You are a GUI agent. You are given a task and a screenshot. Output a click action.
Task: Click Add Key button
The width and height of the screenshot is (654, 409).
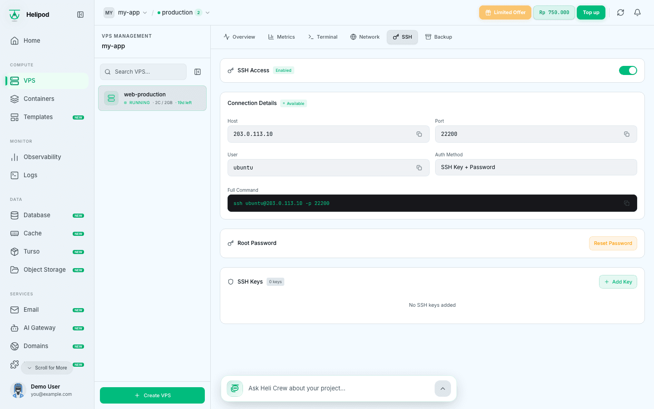618,282
